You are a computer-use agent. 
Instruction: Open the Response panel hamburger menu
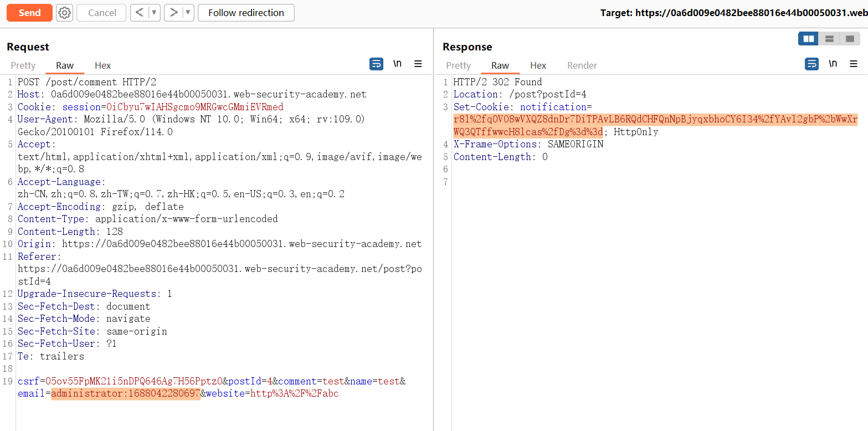(854, 64)
